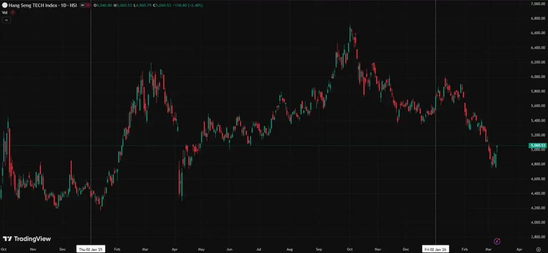
Task: Click the 7,000.00 price scale label
Action: pyautogui.click(x=538, y=4)
